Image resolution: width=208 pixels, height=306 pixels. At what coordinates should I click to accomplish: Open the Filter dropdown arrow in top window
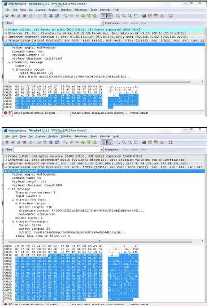click(102, 23)
